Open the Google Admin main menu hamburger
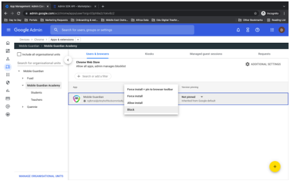 pos(9,30)
